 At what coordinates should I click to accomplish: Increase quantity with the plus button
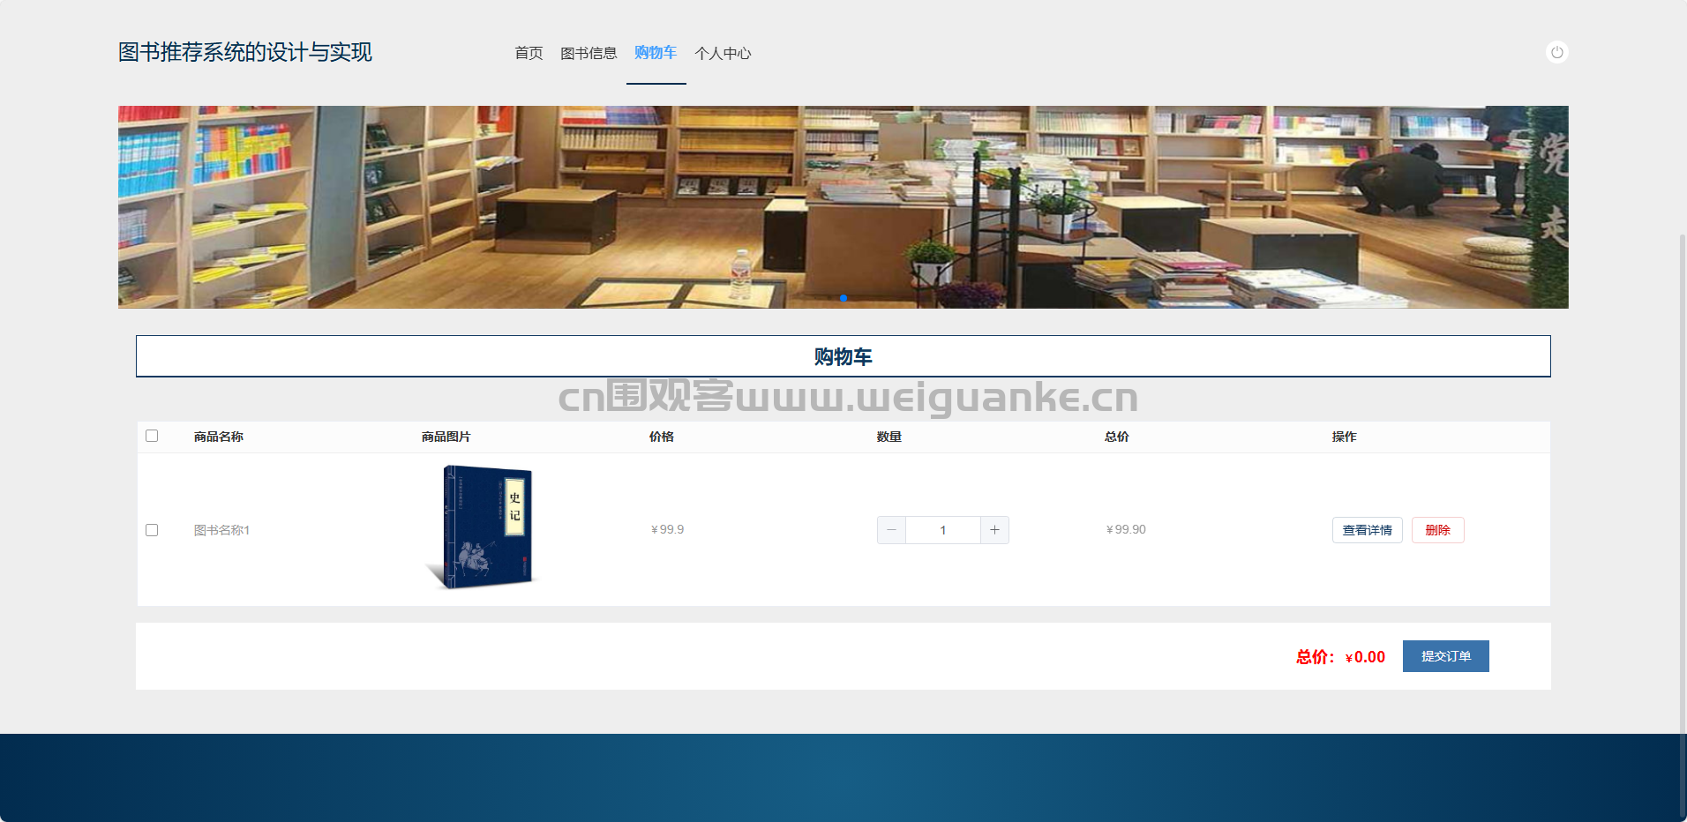coord(994,530)
